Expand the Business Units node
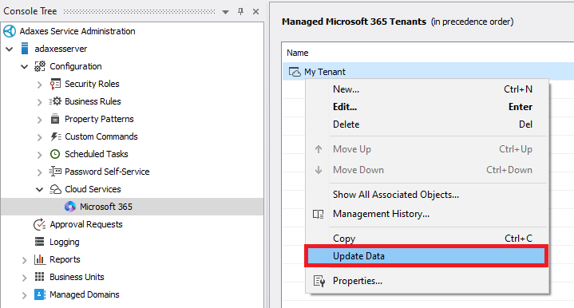The width and height of the screenshot is (574, 308). (25, 278)
